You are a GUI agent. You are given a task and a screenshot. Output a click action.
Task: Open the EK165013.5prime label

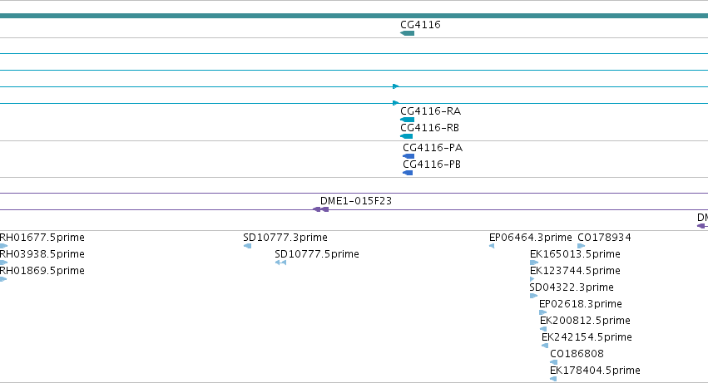click(575, 254)
